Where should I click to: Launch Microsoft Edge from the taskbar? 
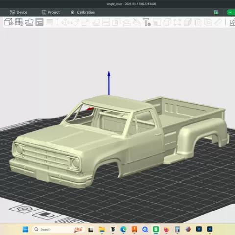pos(123,229)
